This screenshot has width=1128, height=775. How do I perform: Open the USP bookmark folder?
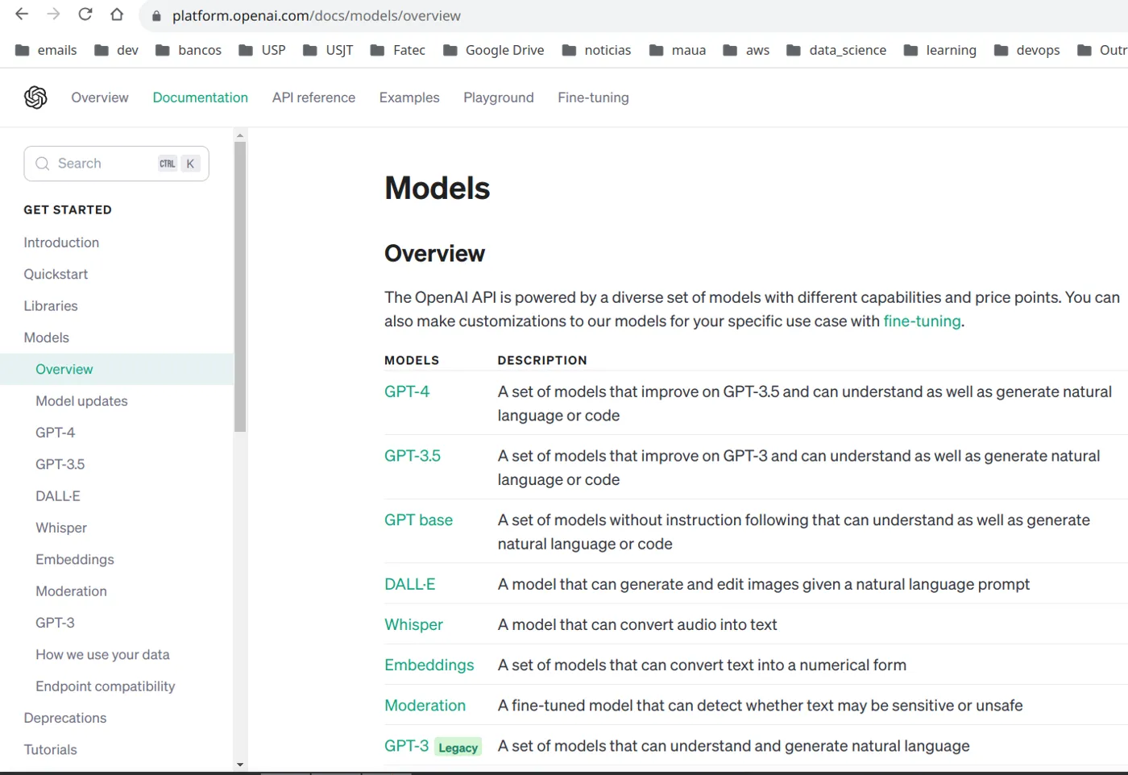click(262, 50)
